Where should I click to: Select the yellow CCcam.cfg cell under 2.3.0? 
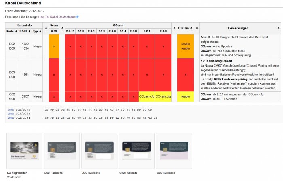click(x=163, y=96)
